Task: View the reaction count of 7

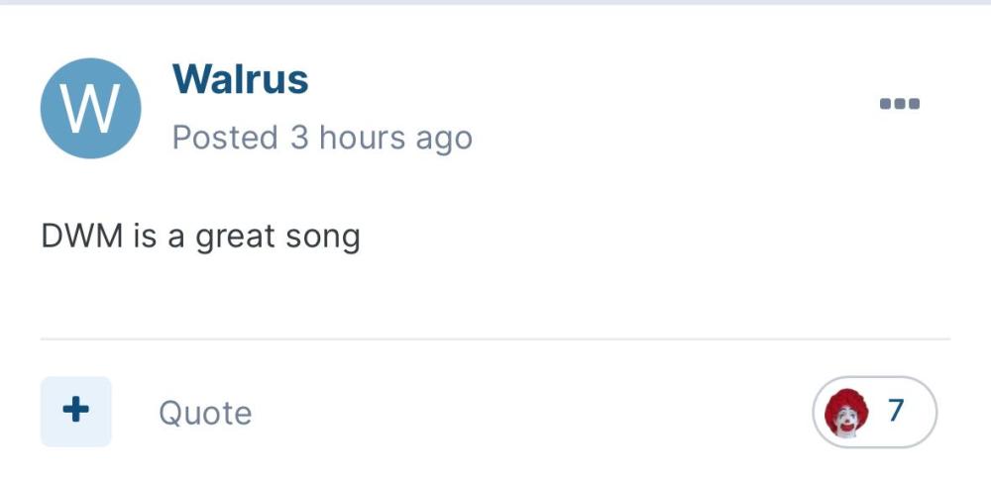Action: 896,411
